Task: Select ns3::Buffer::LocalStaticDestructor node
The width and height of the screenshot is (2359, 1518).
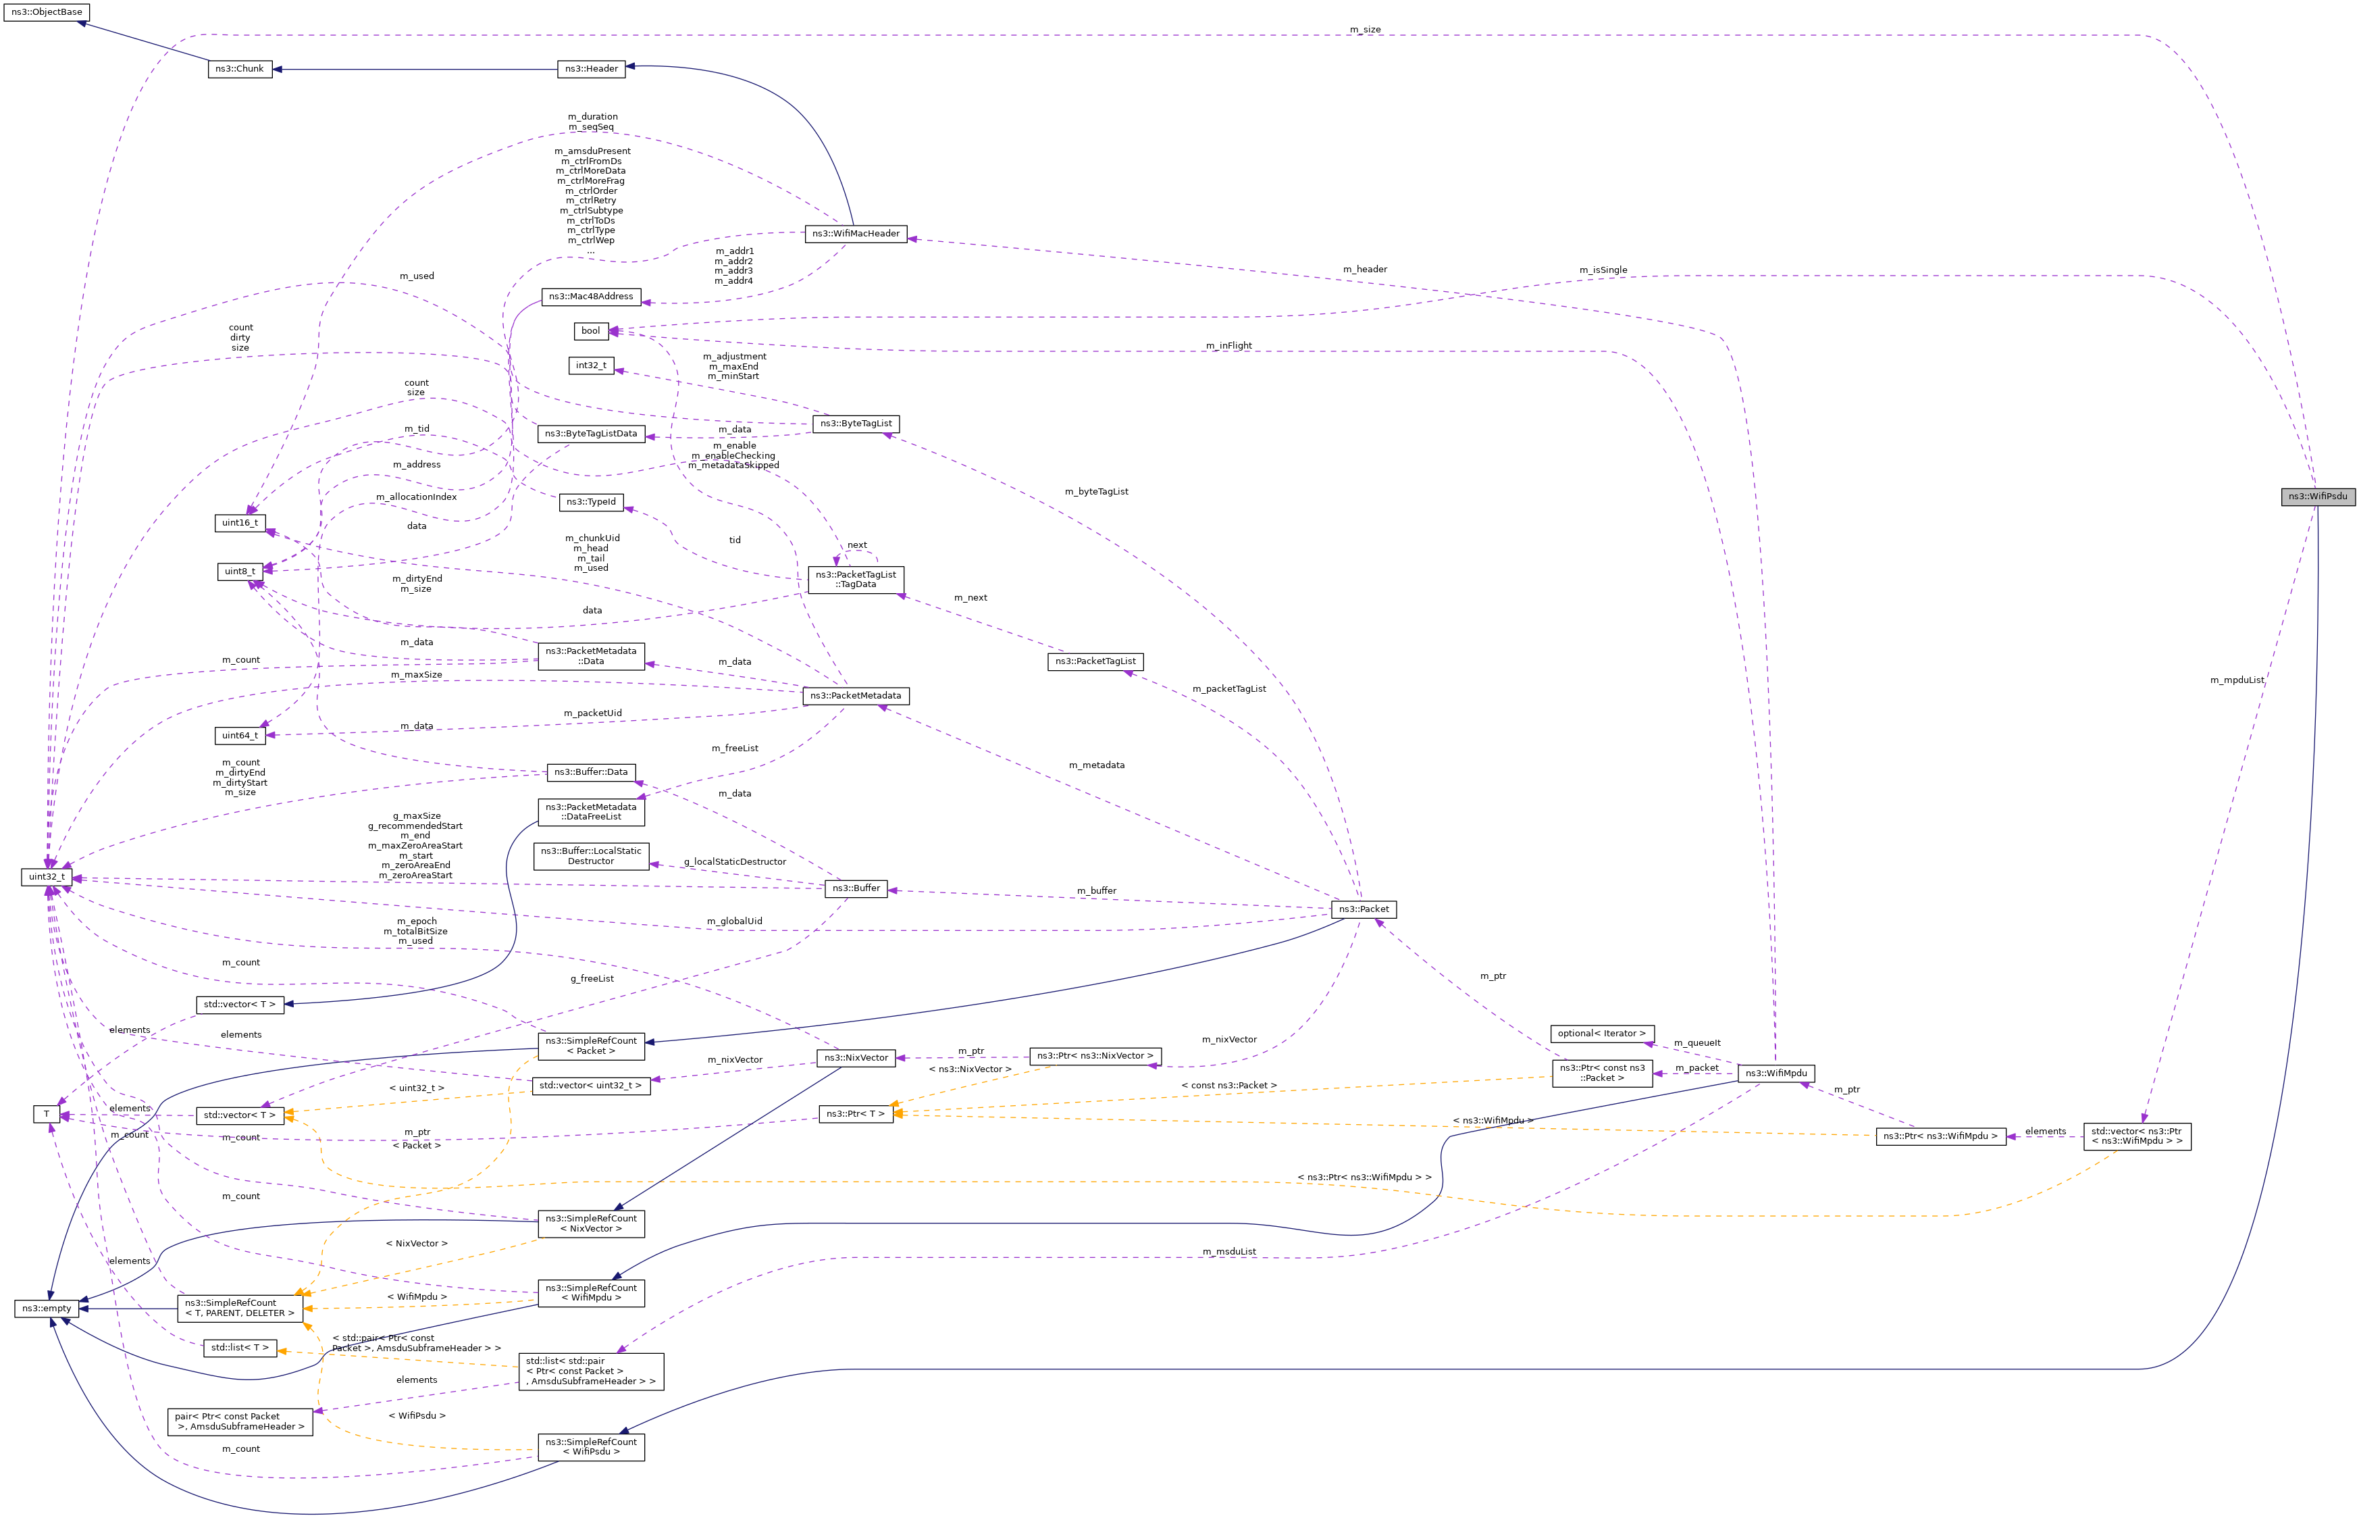Action: pos(591,857)
